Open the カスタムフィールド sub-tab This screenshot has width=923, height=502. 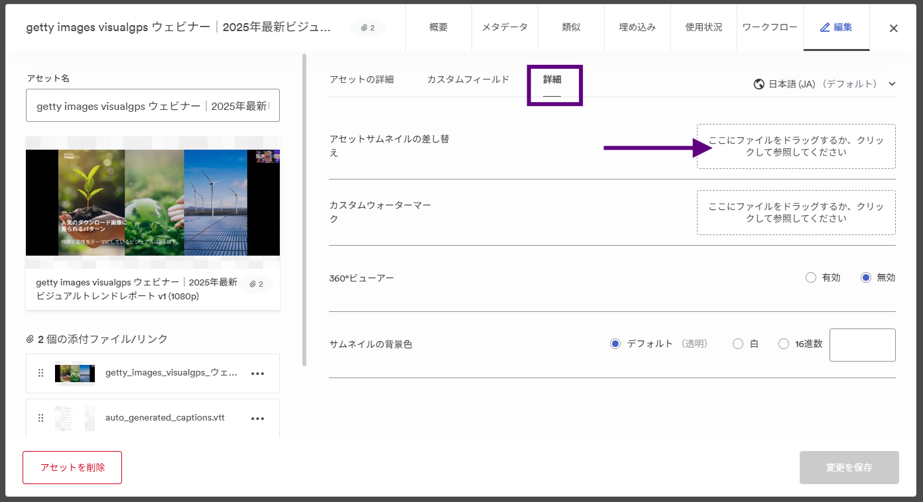(468, 79)
